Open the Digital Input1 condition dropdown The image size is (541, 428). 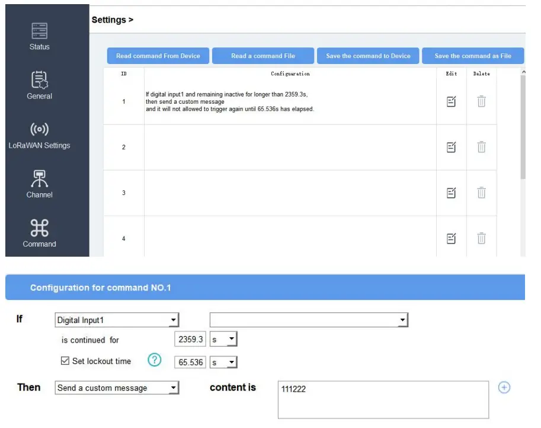point(116,320)
